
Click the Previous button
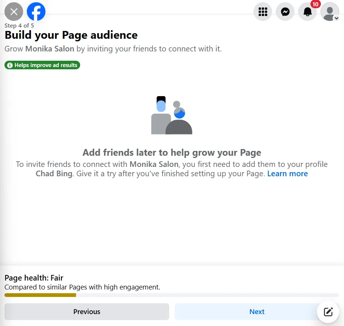[86, 311]
